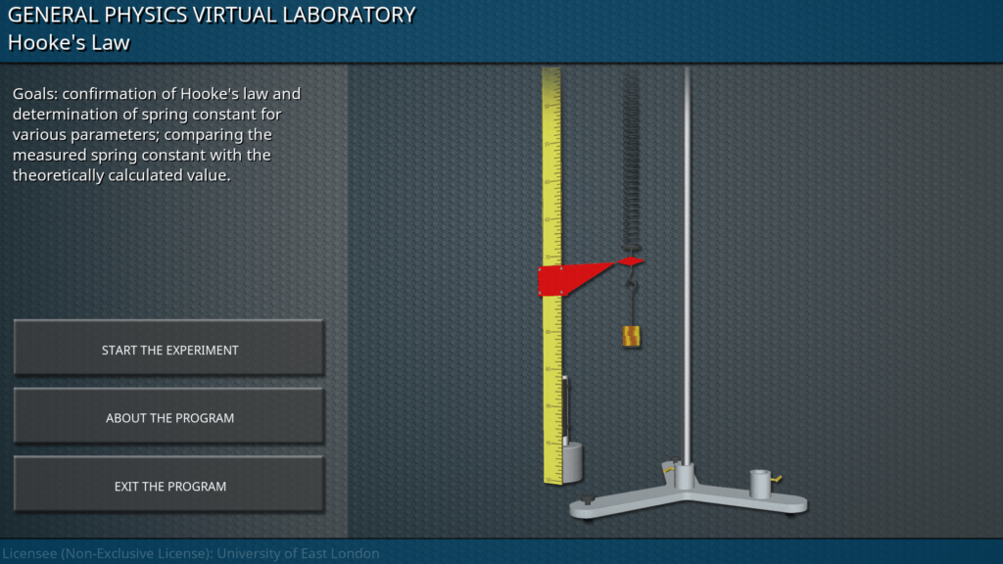Image resolution: width=1003 pixels, height=564 pixels.
Task: Click the red diamond marker under spring
Action: pyautogui.click(x=630, y=261)
